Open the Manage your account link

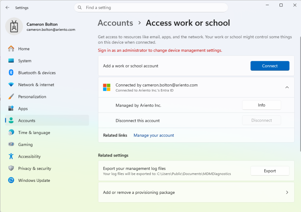tap(154, 135)
